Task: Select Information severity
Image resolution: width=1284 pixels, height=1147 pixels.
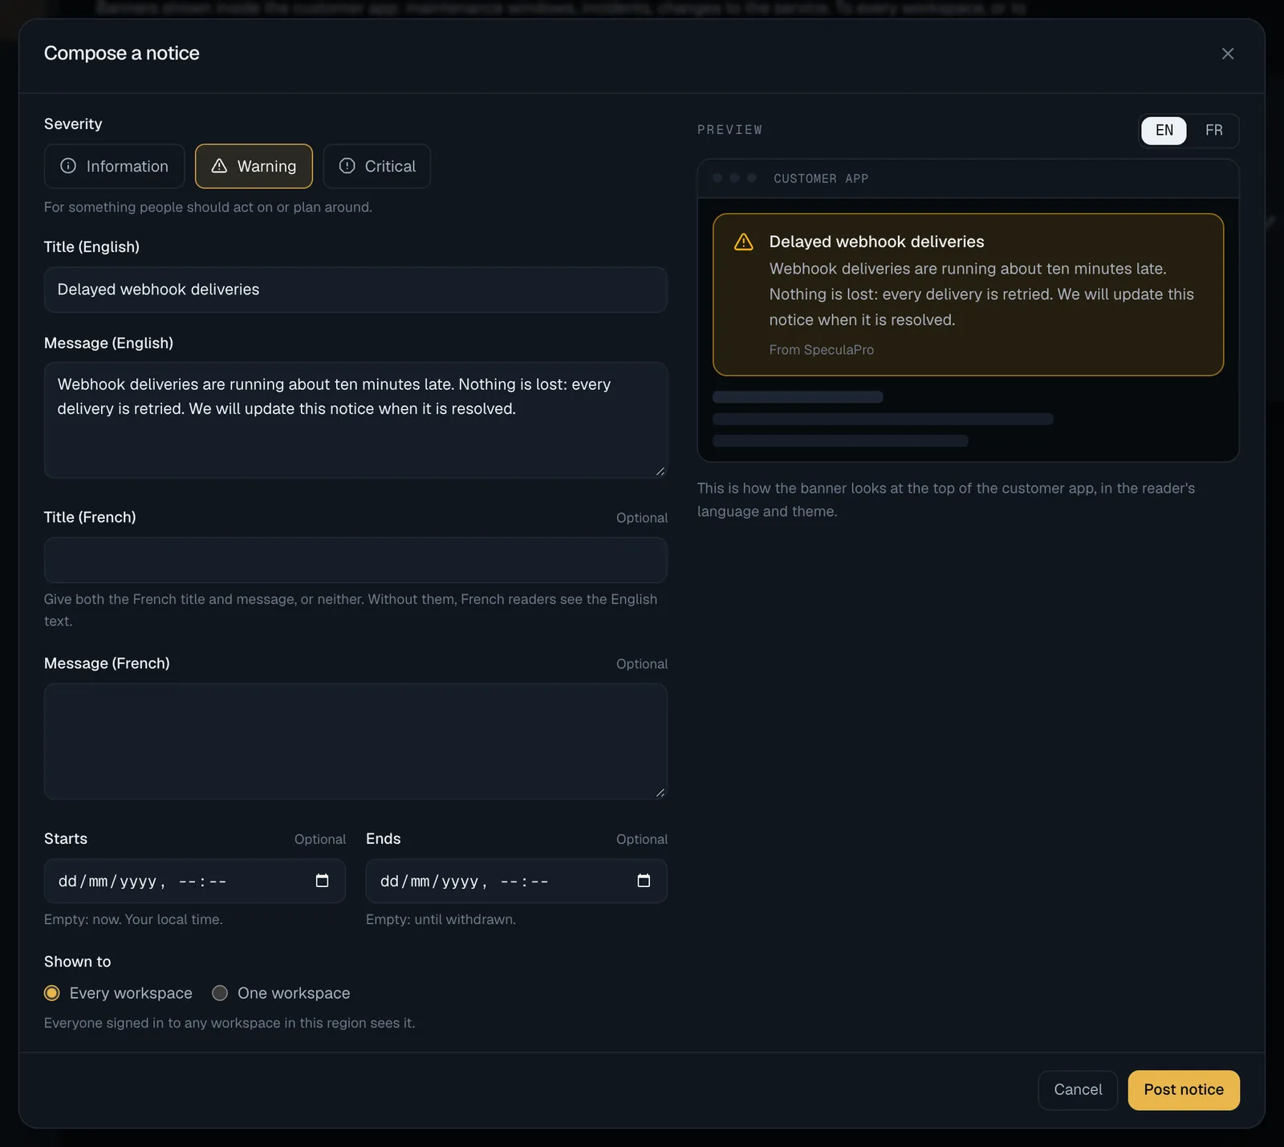Action: pyautogui.click(x=114, y=166)
